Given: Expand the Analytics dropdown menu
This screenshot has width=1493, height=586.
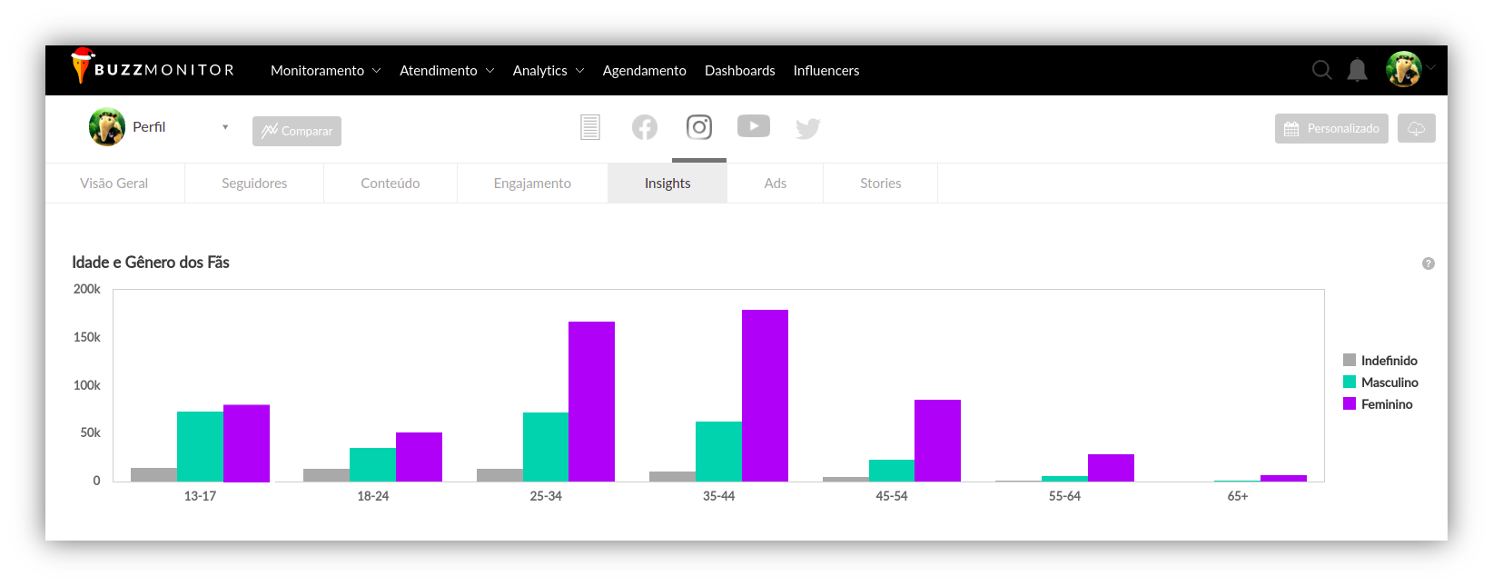Looking at the screenshot, I should (548, 71).
